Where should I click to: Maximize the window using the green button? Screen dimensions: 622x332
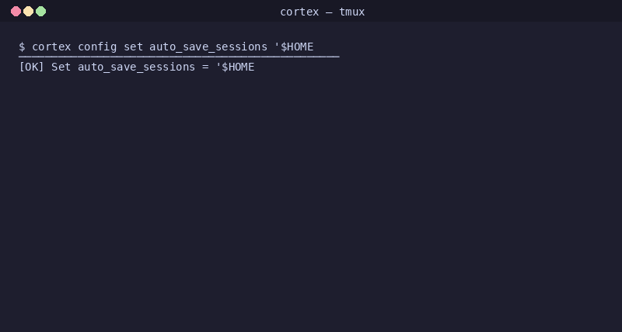coord(41,12)
